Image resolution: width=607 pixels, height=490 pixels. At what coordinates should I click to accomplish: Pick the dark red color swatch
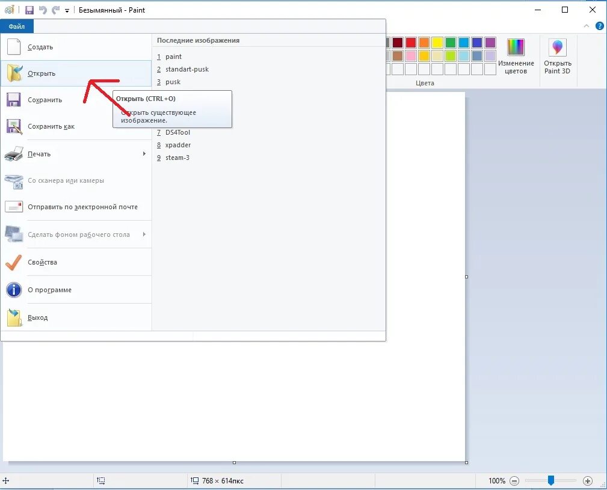(398, 43)
